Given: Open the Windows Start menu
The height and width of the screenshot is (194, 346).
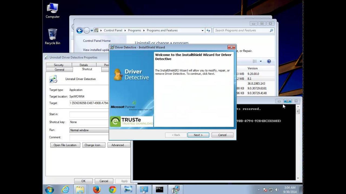Looking at the screenshot, I should (x=49, y=189).
